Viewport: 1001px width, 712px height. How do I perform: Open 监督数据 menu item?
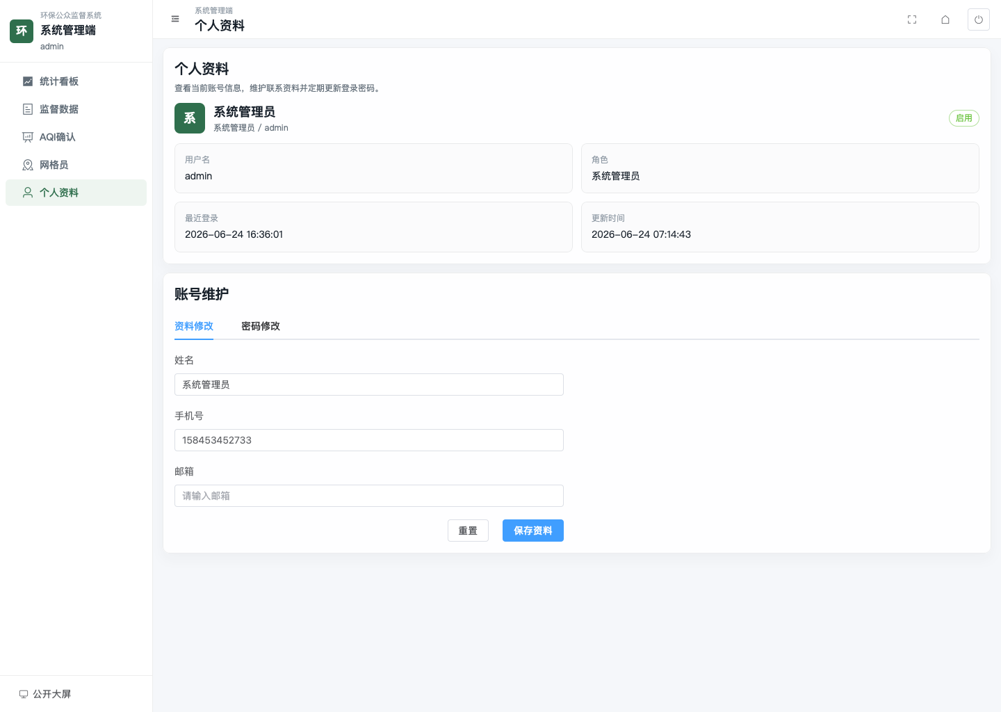pyautogui.click(x=76, y=109)
